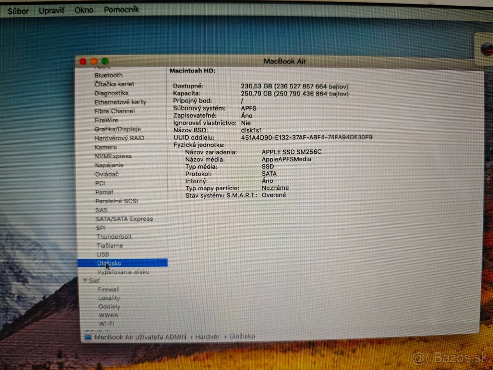Select Fibre Channel in the sidebar
The image size is (493, 370).
tap(115, 111)
